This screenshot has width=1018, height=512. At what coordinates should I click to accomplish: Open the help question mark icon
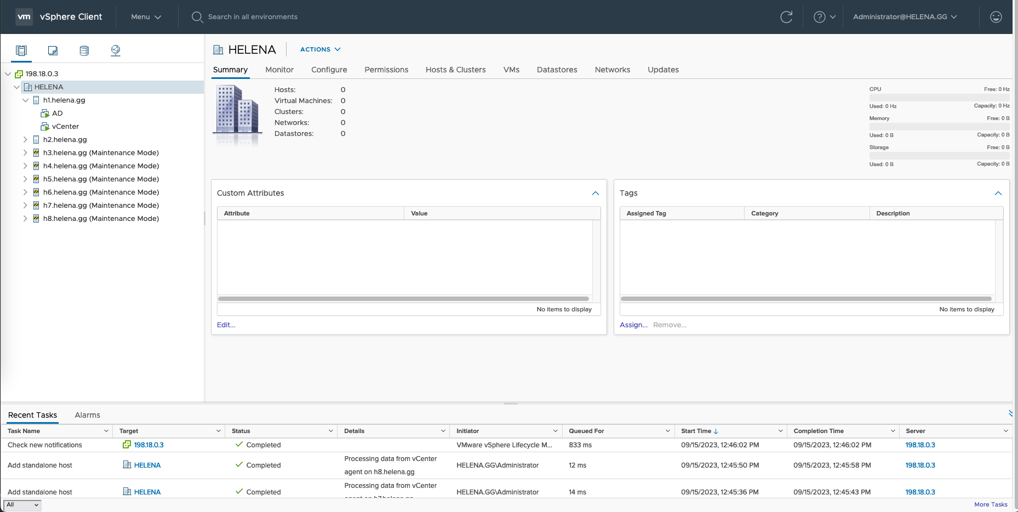tap(820, 17)
